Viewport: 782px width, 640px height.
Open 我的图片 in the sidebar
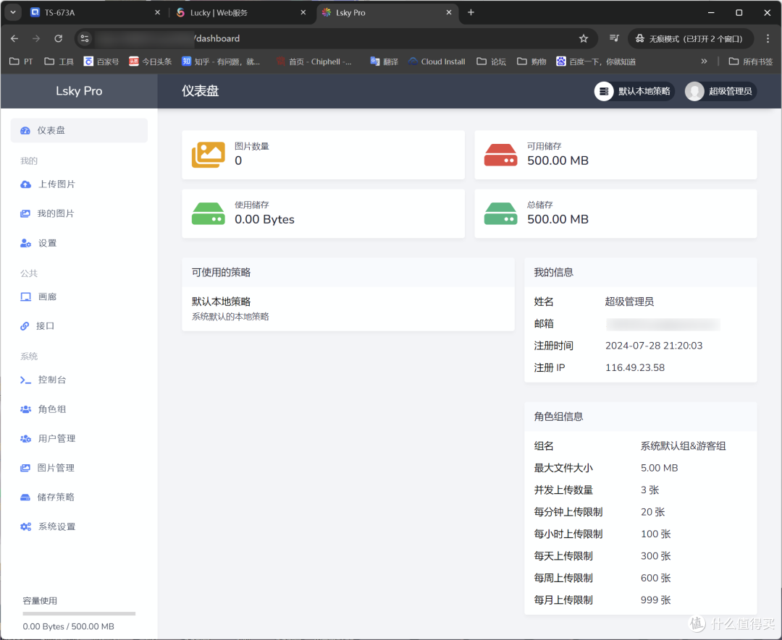(55, 213)
